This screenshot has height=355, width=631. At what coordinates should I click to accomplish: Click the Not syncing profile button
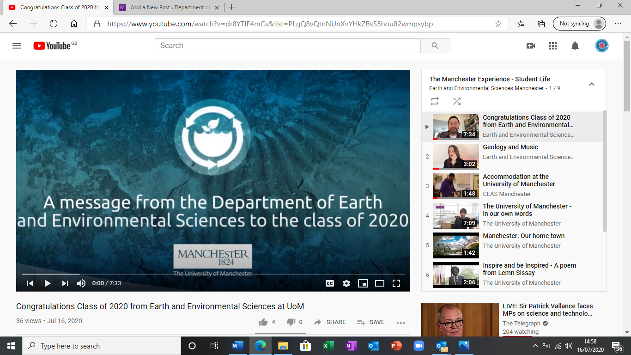tap(579, 24)
